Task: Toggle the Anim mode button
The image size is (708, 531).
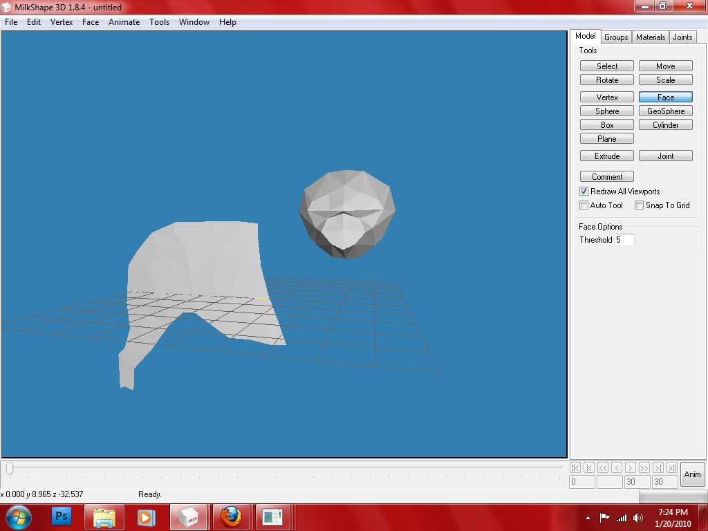Action: (692, 474)
